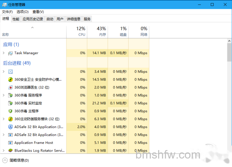Click the 360杀毒 主程序 green shield icon
Screen dimensions: 232x167
(10, 111)
